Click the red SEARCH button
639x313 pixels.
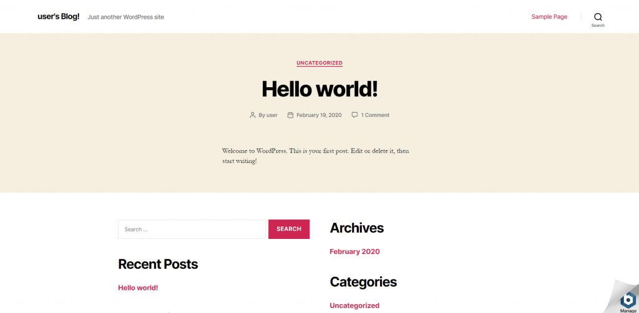point(289,229)
